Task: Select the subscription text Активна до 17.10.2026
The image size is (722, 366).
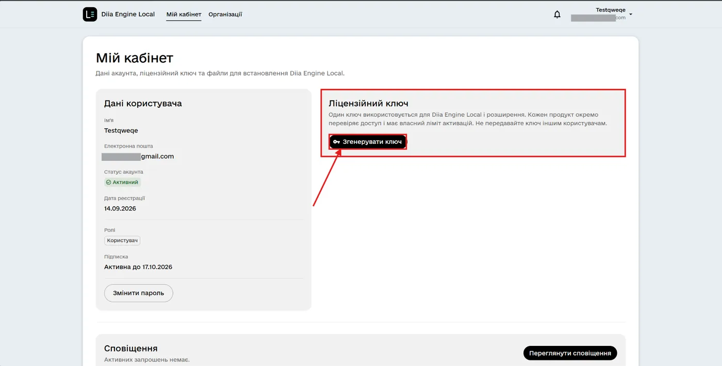Action: point(138,267)
